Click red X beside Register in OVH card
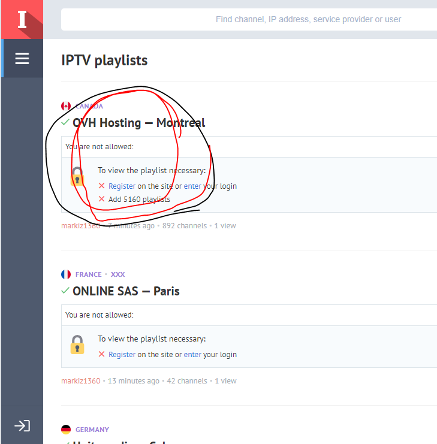Viewport: 437px width, 444px height. [101, 186]
